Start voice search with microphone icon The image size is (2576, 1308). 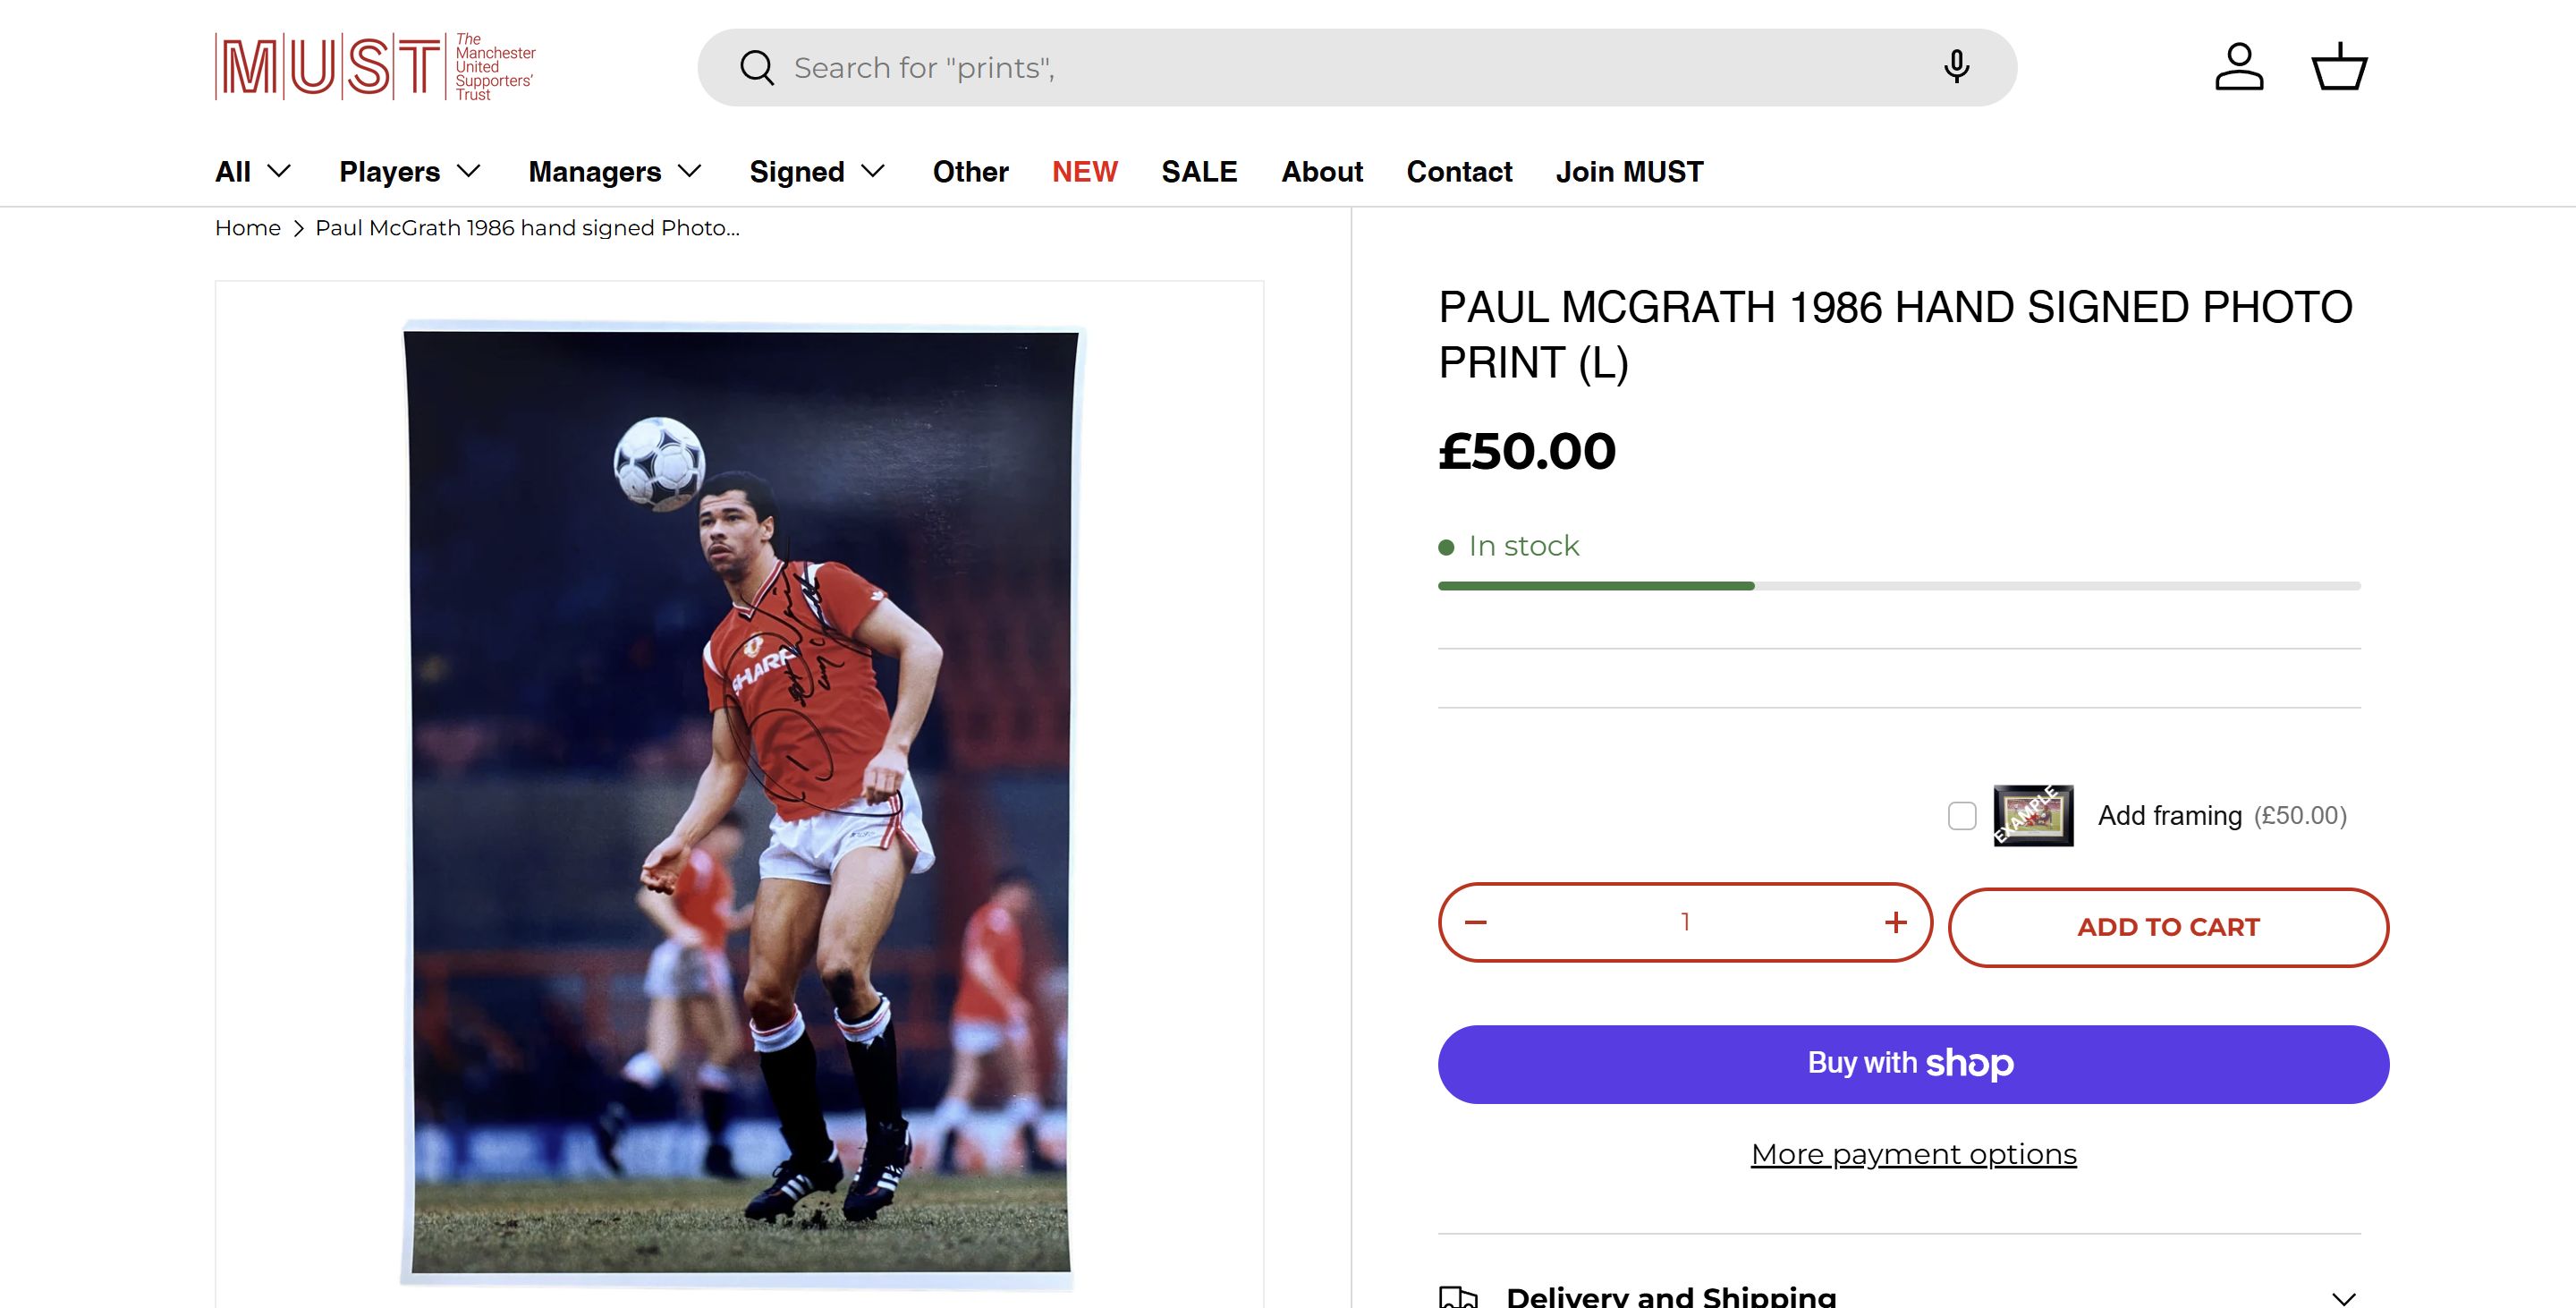pyautogui.click(x=1956, y=67)
